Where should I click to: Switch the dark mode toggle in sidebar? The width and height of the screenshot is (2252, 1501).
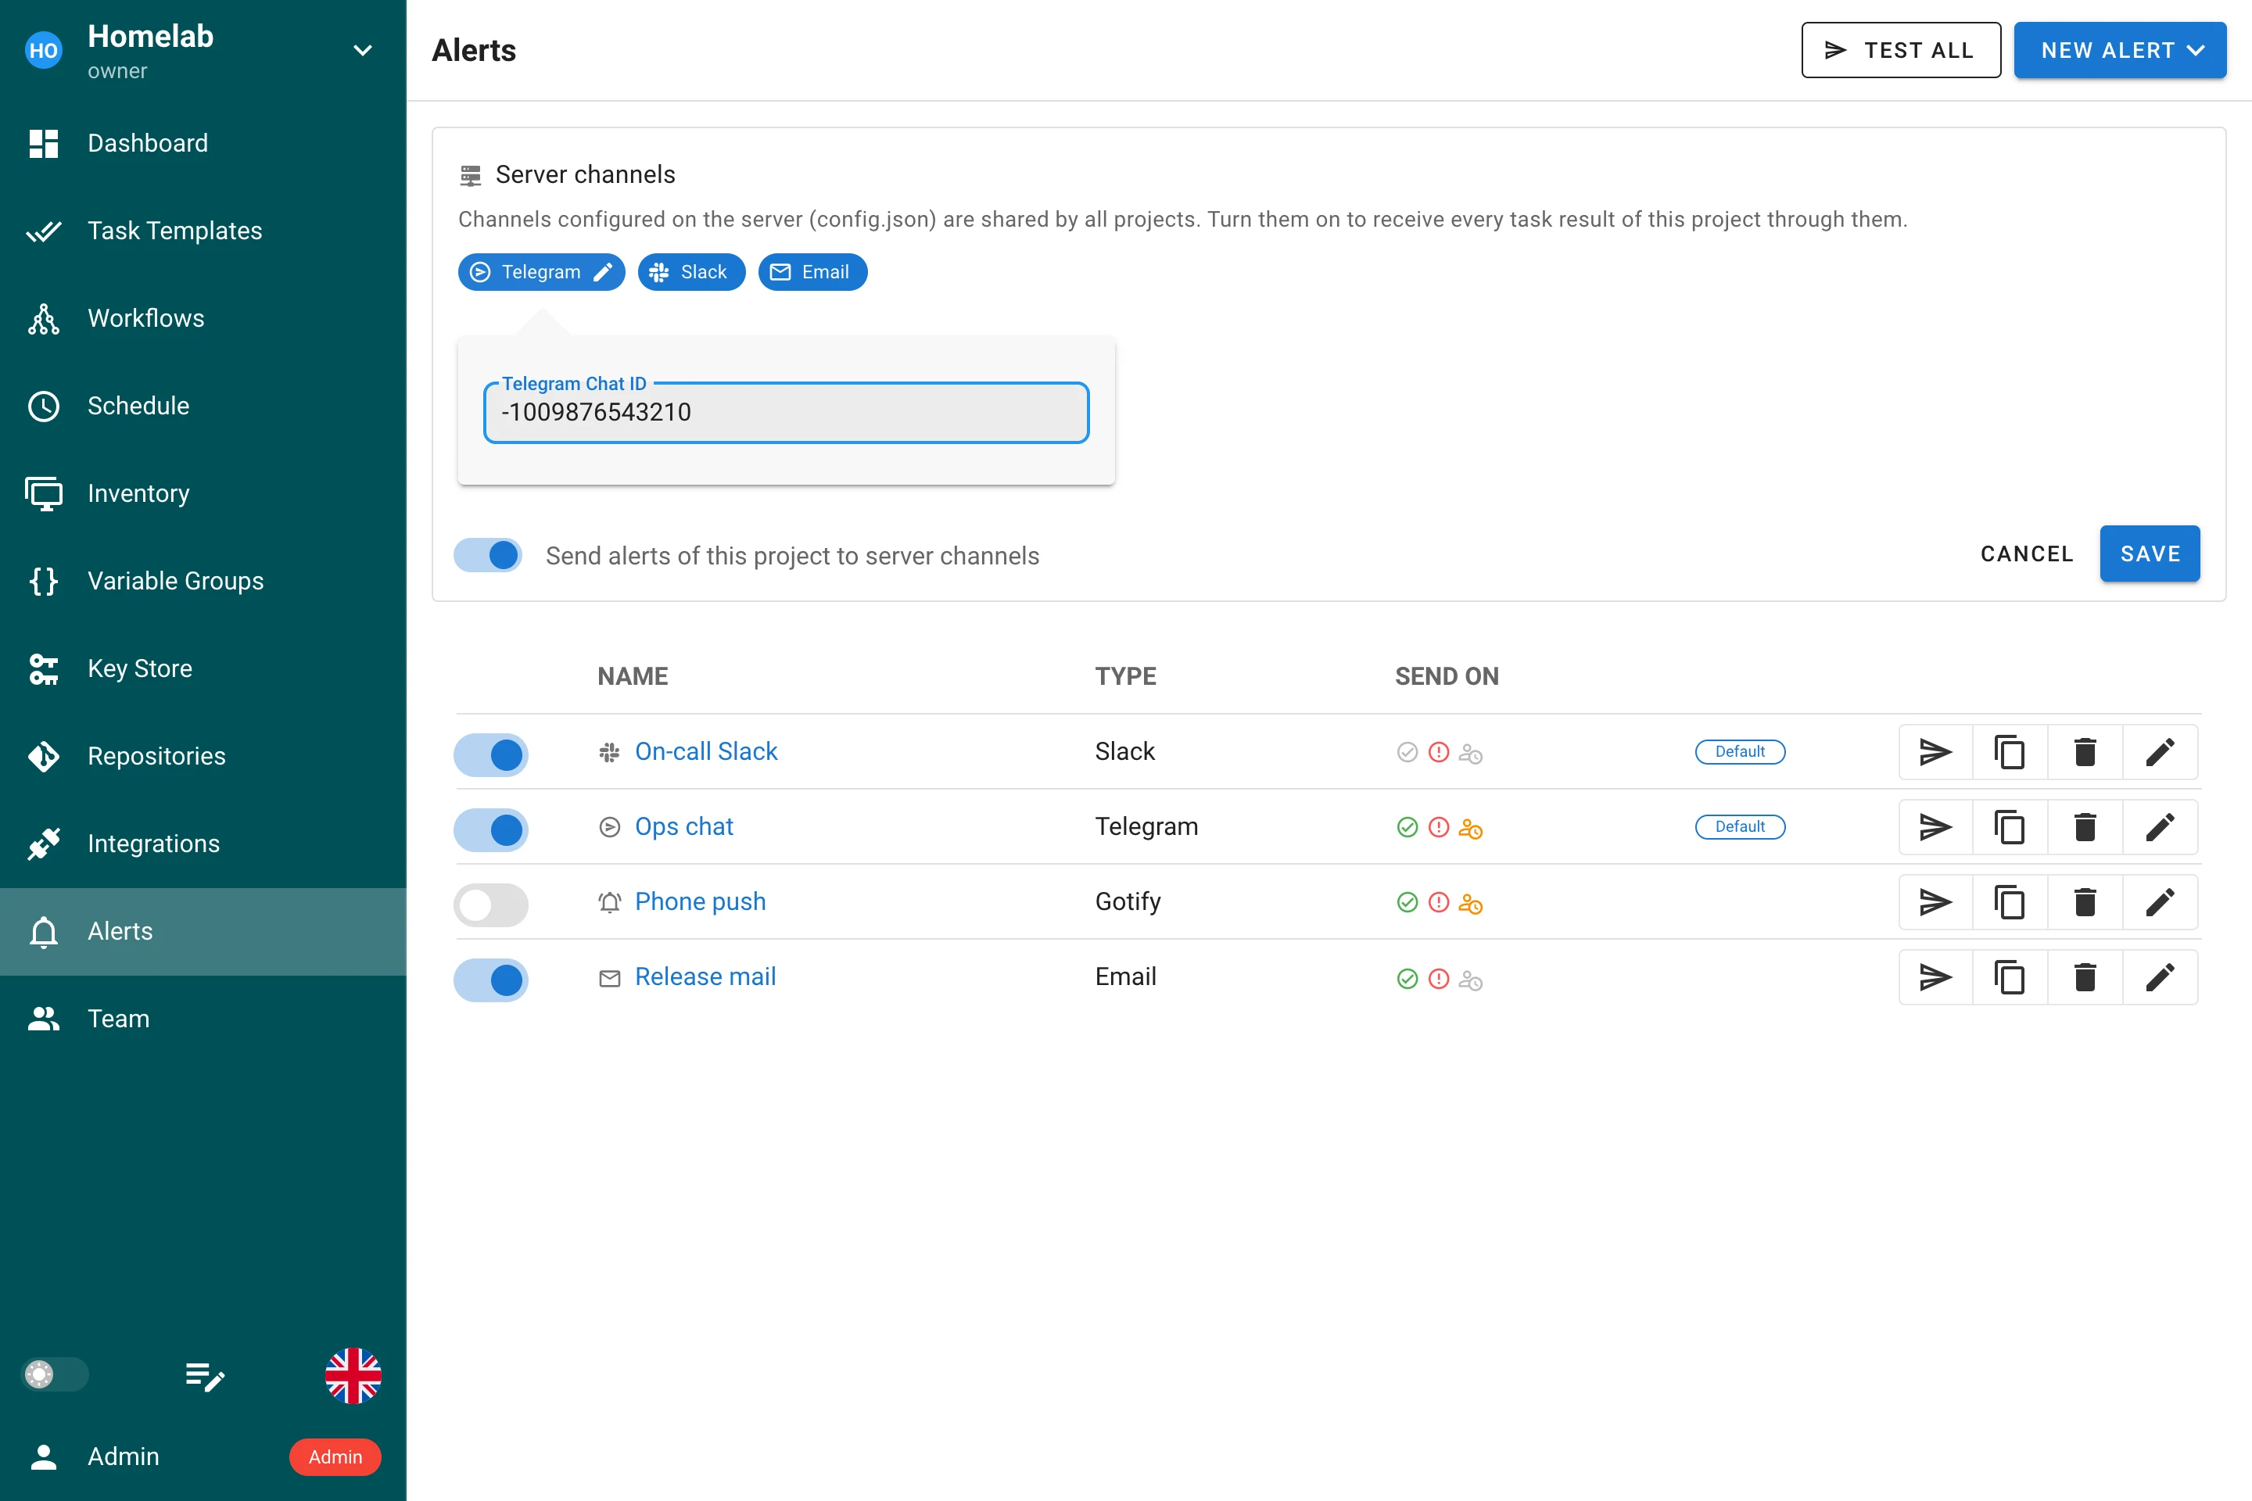(55, 1374)
